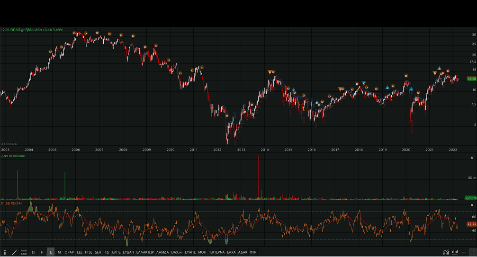Zoom out with the minus icon
477x257 pixels.
coord(464,252)
